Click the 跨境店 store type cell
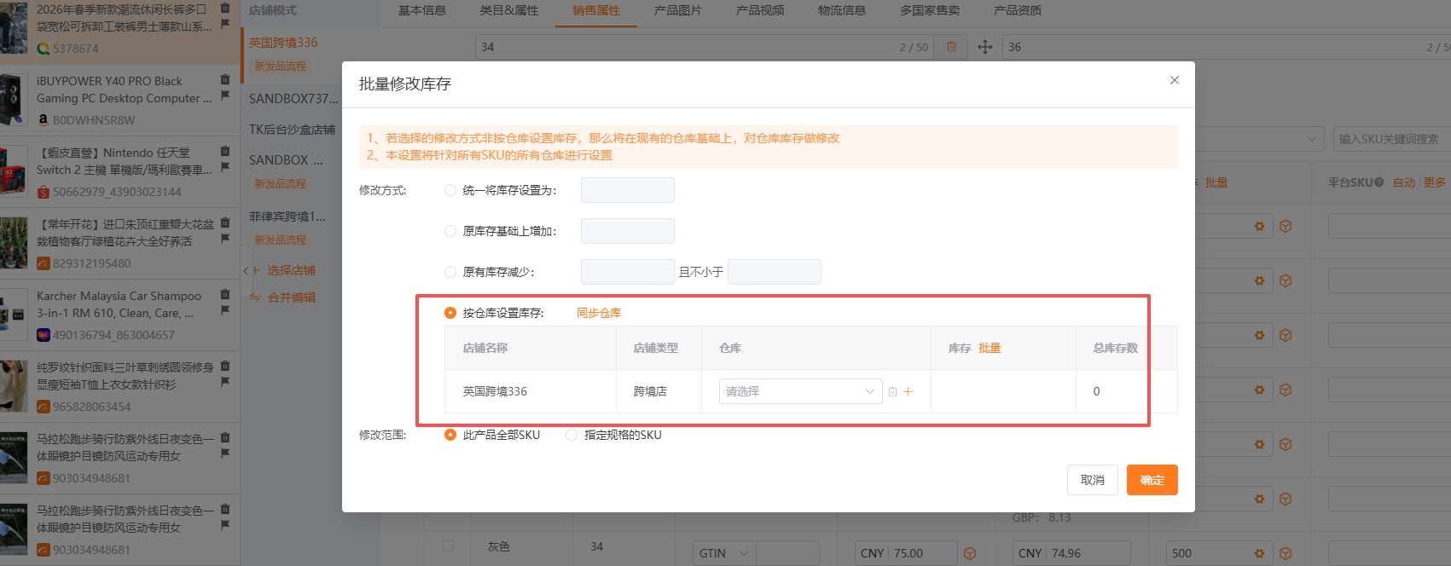1451x566 pixels. pyautogui.click(x=650, y=391)
